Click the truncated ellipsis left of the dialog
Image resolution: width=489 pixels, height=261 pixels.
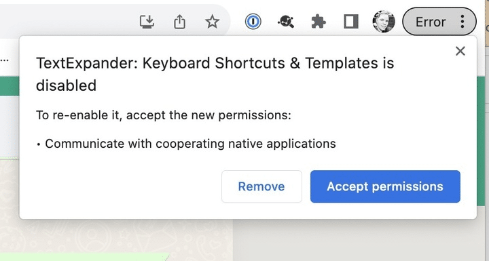(4, 60)
